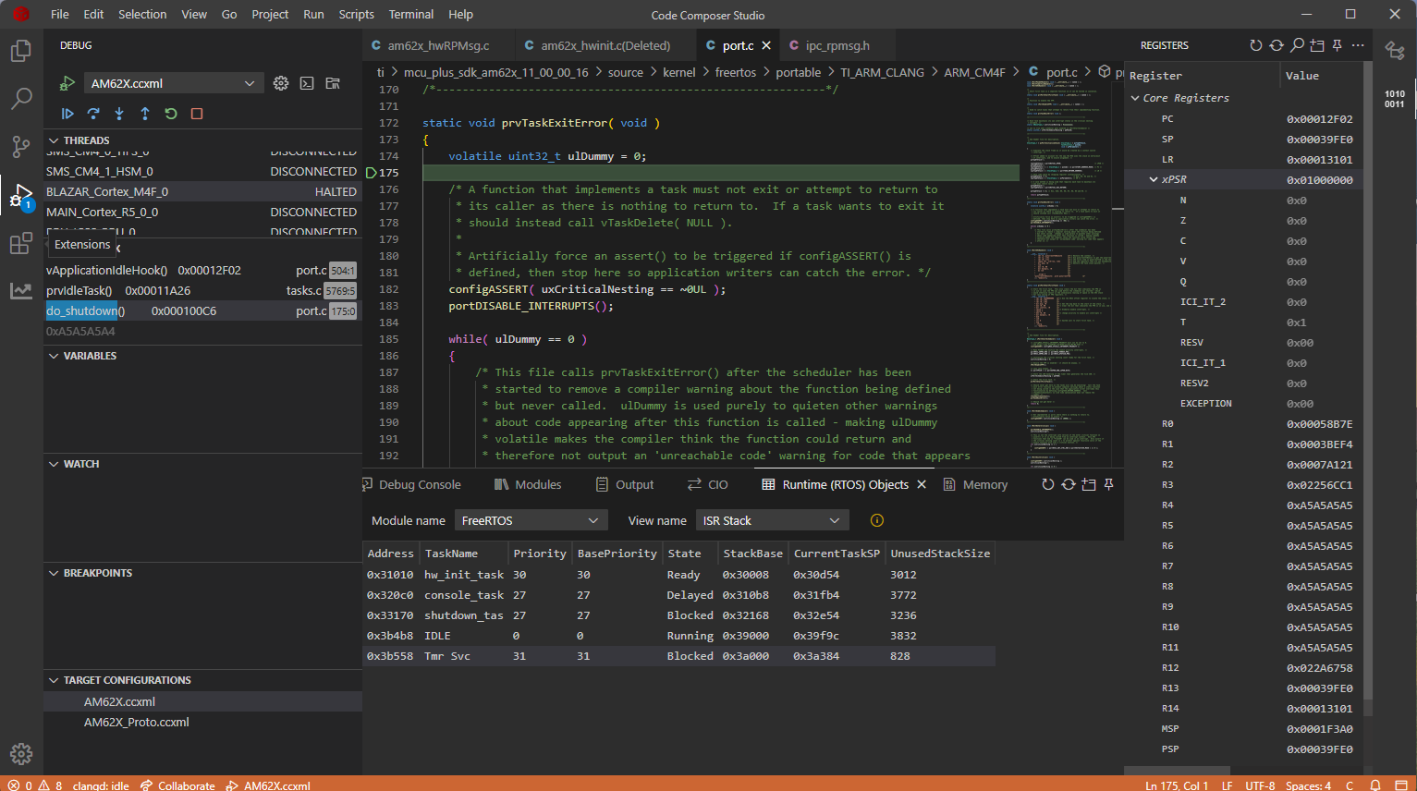This screenshot has height=791, width=1417.
Task: Open the Project menu
Action: [270, 14]
